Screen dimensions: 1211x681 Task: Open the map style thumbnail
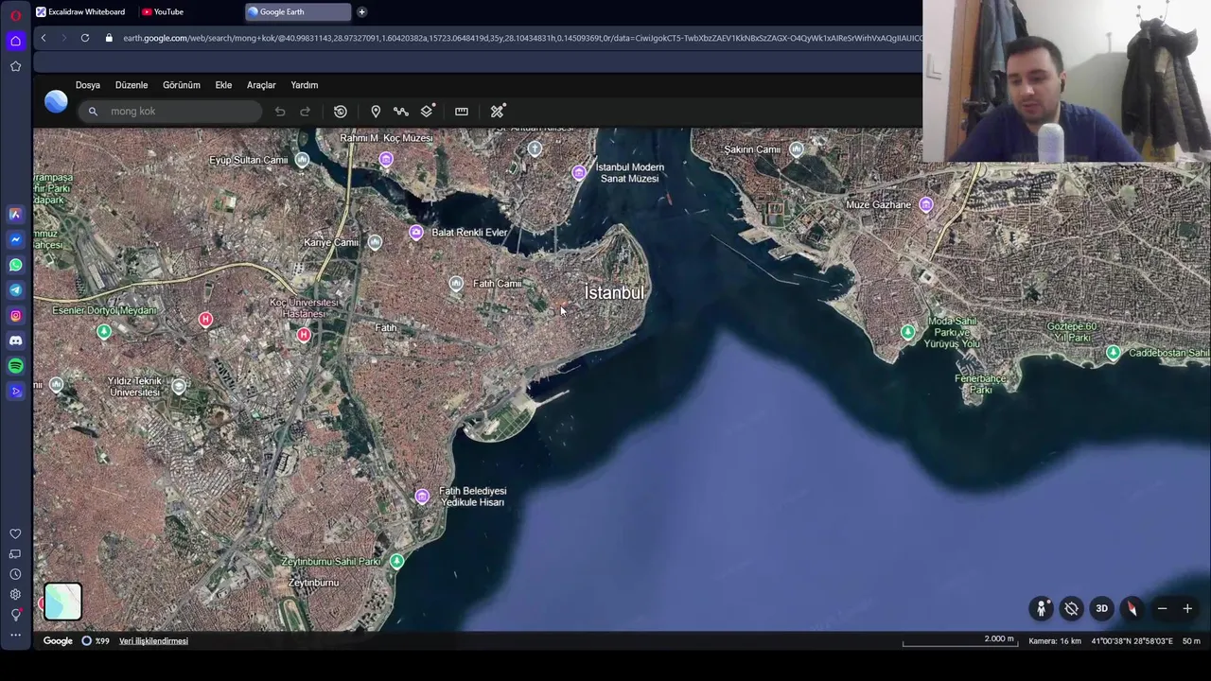pyautogui.click(x=63, y=602)
